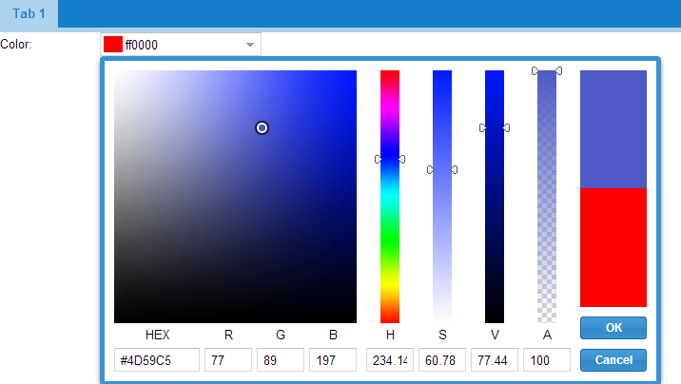Click the alpha slider handle
The width and height of the screenshot is (681, 384).
pyautogui.click(x=547, y=71)
